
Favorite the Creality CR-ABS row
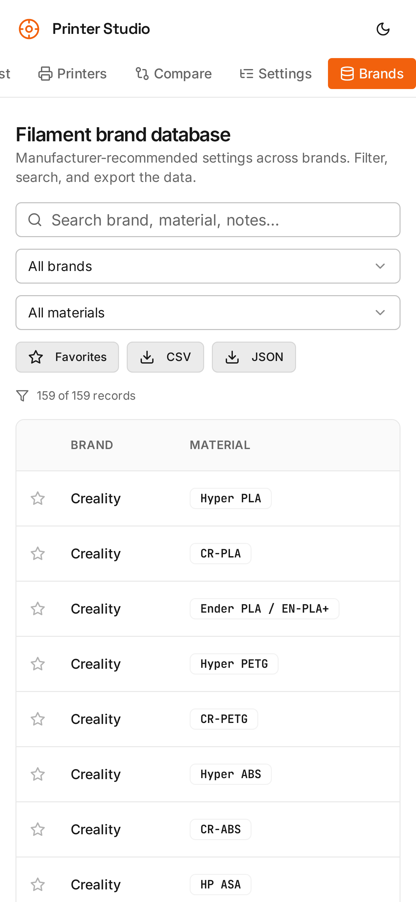pyautogui.click(x=38, y=829)
